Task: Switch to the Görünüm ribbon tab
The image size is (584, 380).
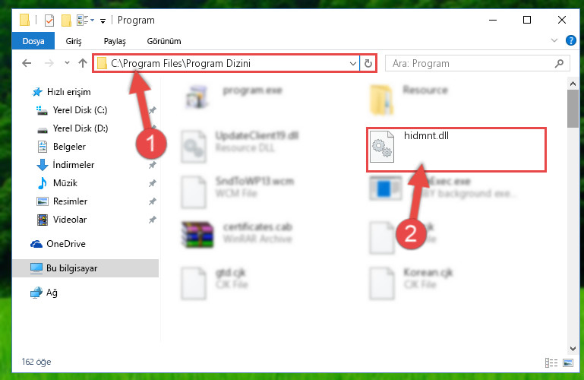Action: coord(164,41)
